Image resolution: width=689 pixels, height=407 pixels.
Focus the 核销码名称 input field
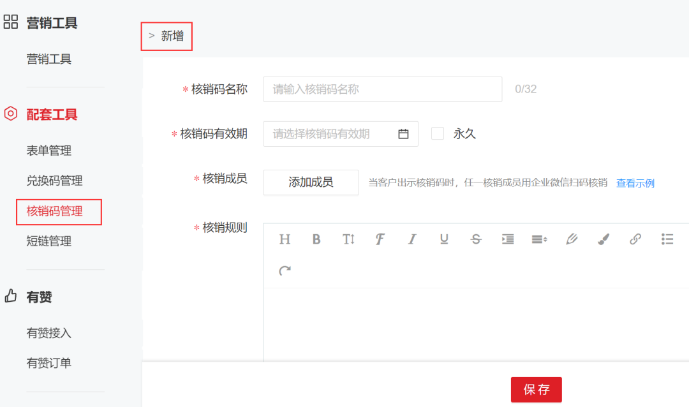pyautogui.click(x=382, y=89)
